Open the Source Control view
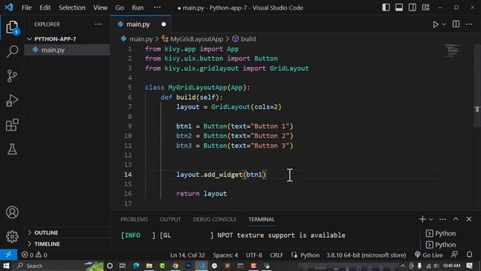481x271 pixels. [x=12, y=76]
